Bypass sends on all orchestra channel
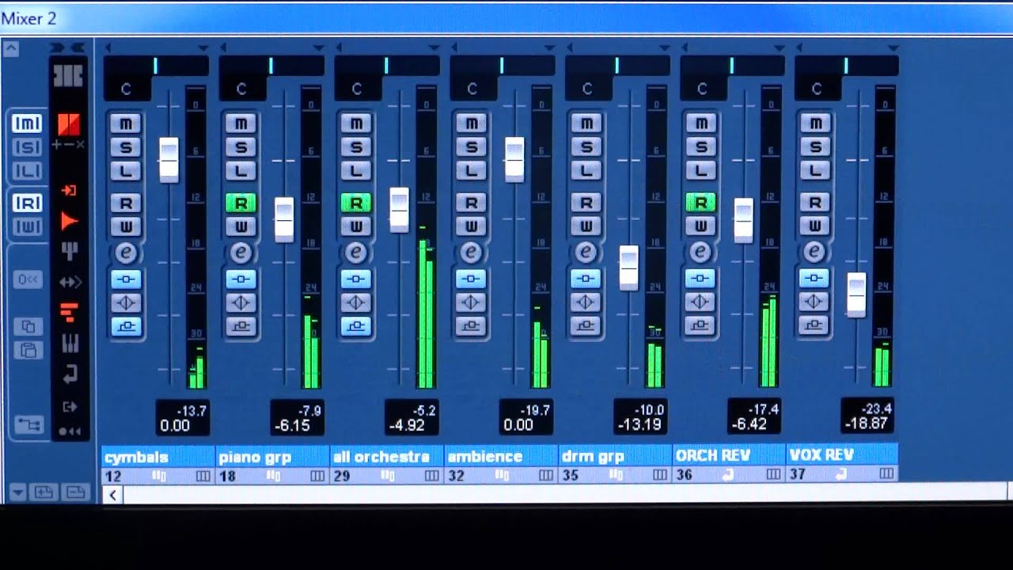This screenshot has height=570, width=1013. point(356,325)
